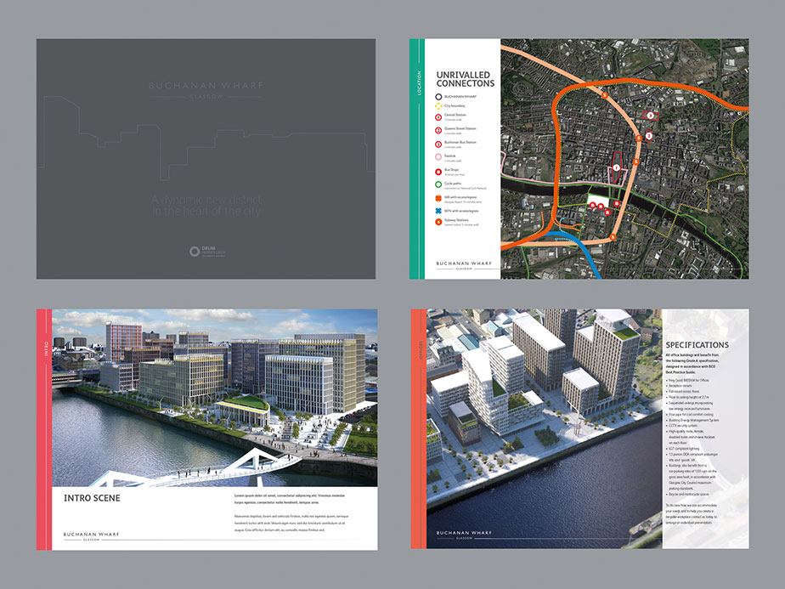The image size is (785, 589).
Task: Click the Intro Scene heading
Action: coord(92,497)
